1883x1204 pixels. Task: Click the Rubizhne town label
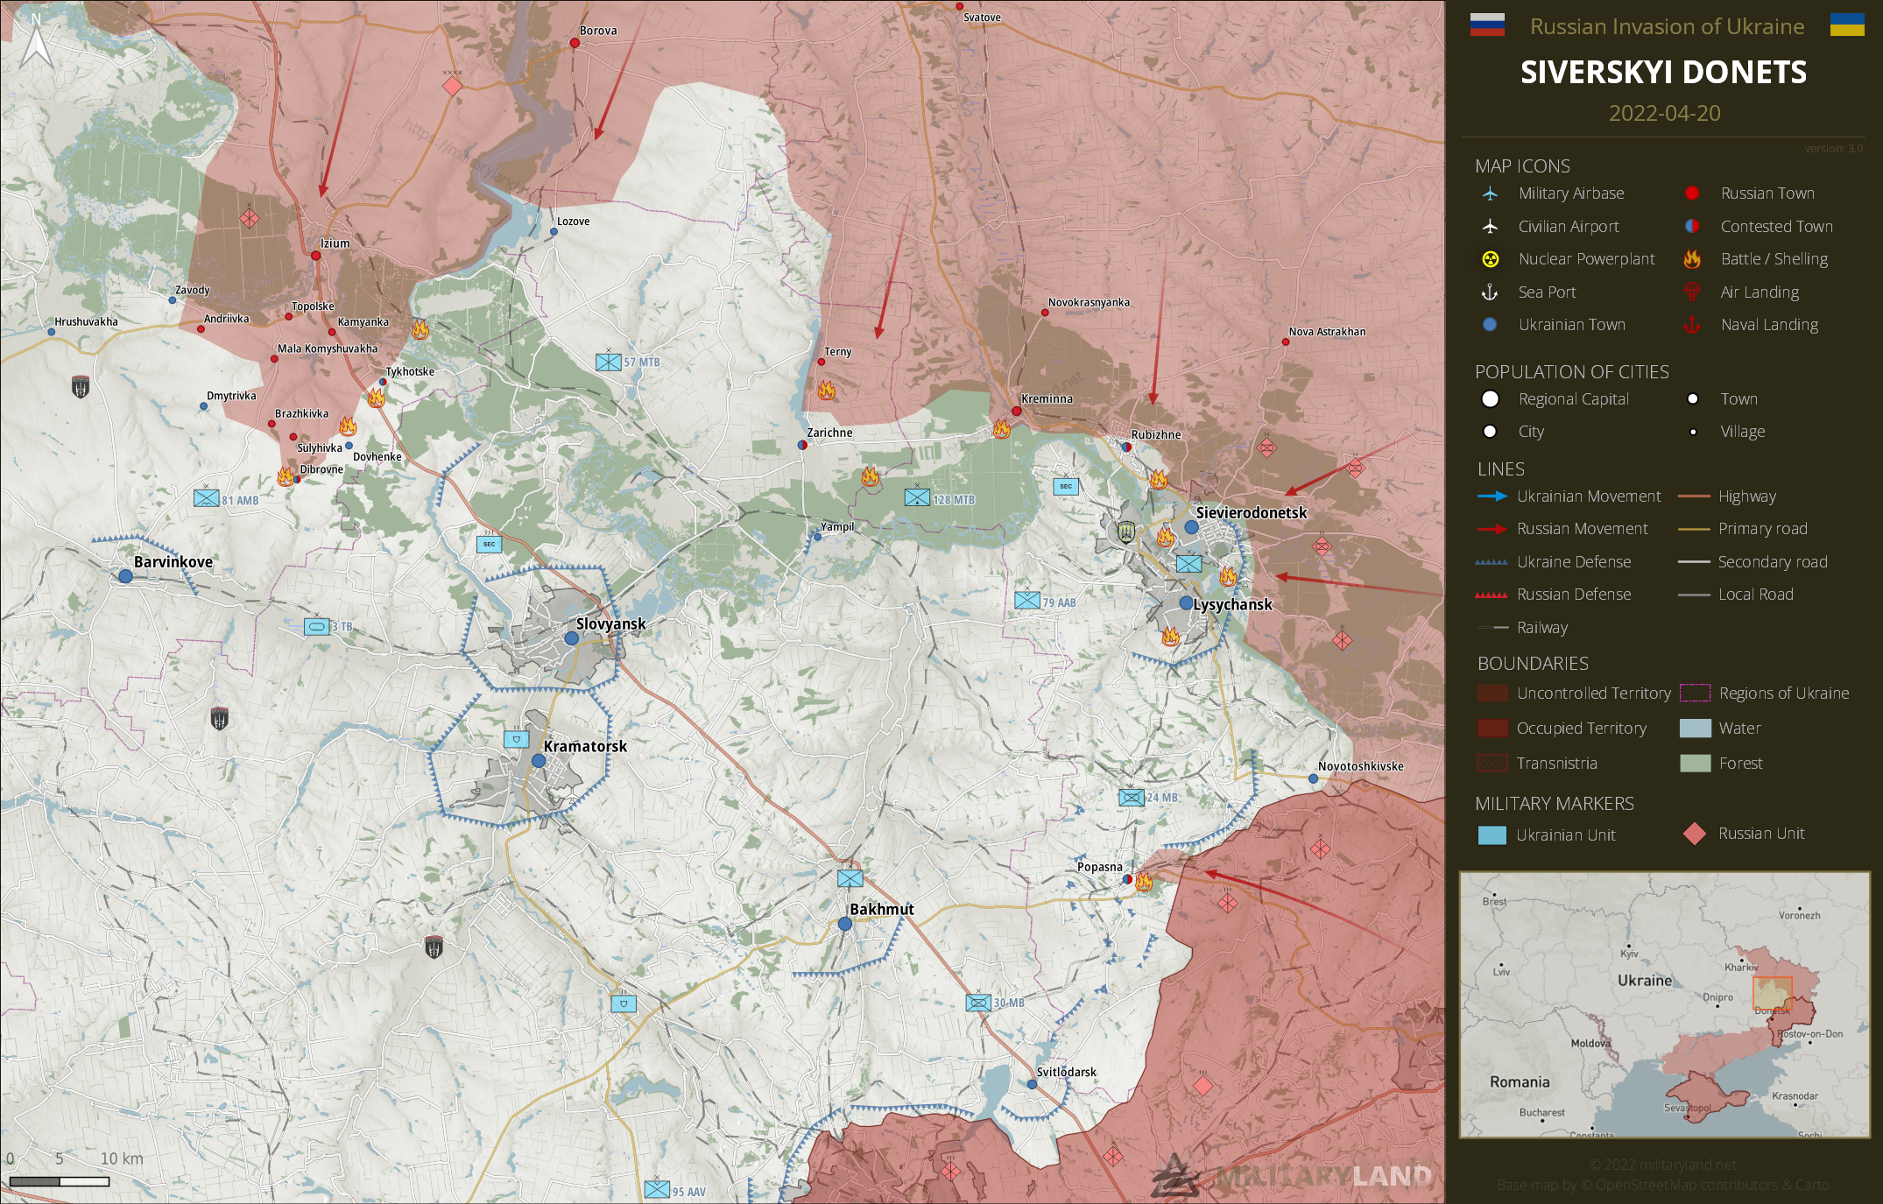[x=1156, y=434]
